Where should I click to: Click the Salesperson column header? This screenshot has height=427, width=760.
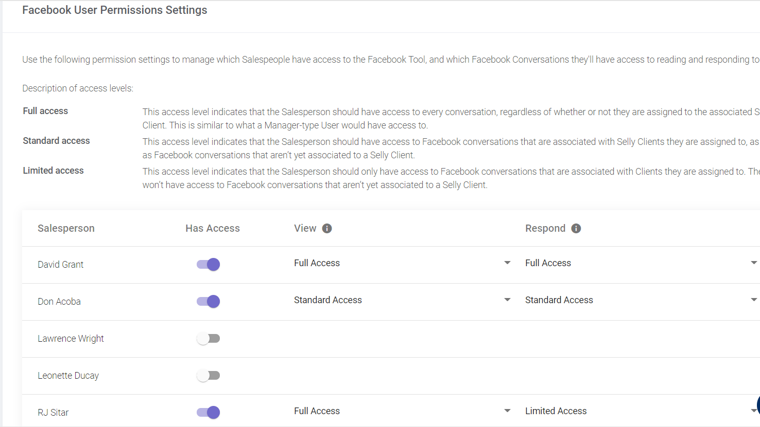[x=66, y=229]
